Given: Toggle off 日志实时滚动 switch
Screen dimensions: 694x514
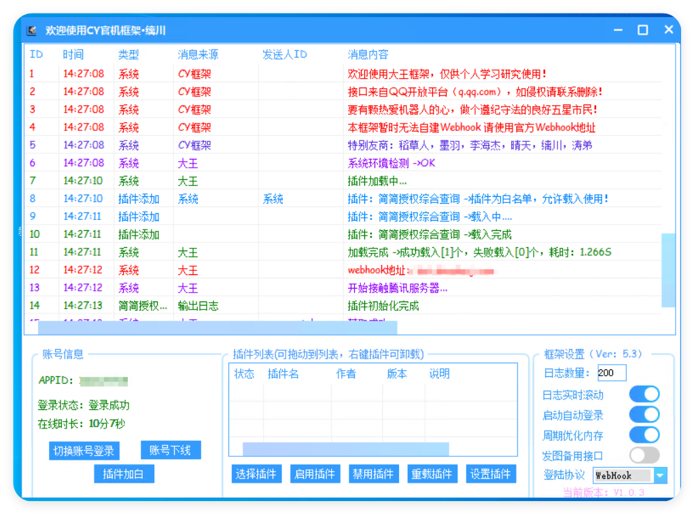Looking at the screenshot, I should coord(643,394).
